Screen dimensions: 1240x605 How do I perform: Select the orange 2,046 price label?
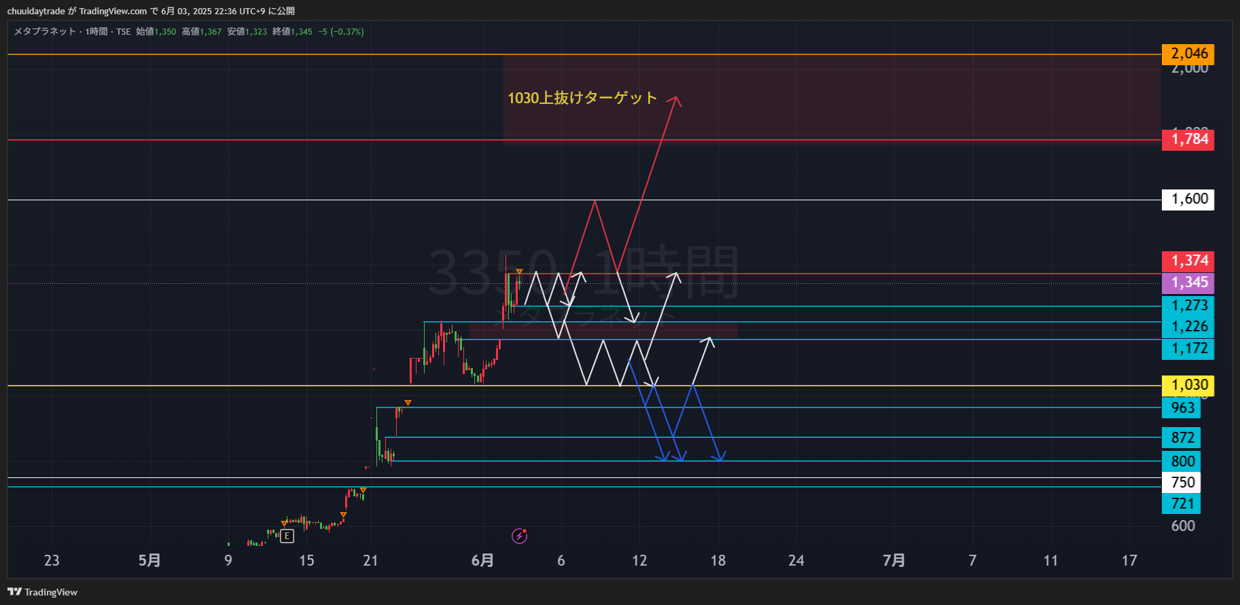(1188, 54)
